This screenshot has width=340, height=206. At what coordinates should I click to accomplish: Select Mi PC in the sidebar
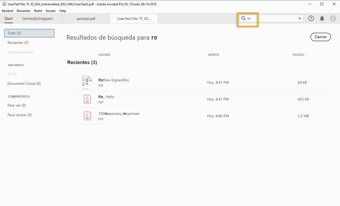(x=12, y=74)
